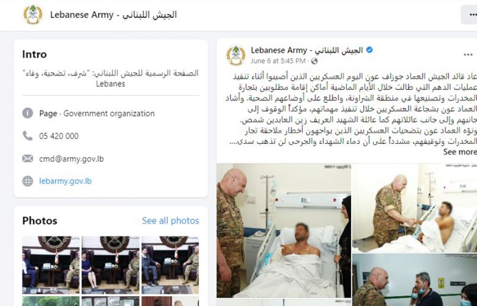Open the post's three-dot options menu

[x=468, y=55]
